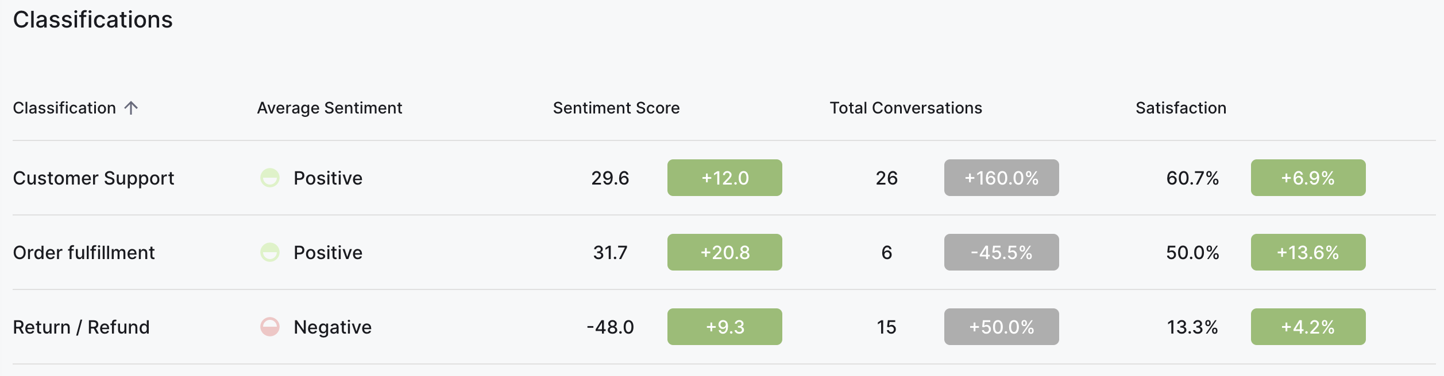This screenshot has height=376, width=1444.
Task: Click the green +20.8 sentiment change badge
Action: [725, 252]
